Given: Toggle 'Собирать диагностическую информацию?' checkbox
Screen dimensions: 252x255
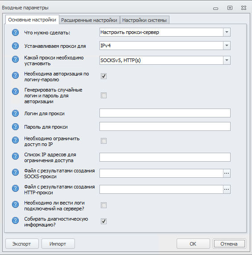Looking at the screenshot, I should pos(103,221).
